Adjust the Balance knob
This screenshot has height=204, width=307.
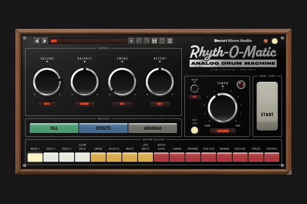84,82
